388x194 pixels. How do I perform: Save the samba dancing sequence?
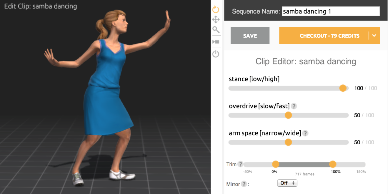pos(250,36)
